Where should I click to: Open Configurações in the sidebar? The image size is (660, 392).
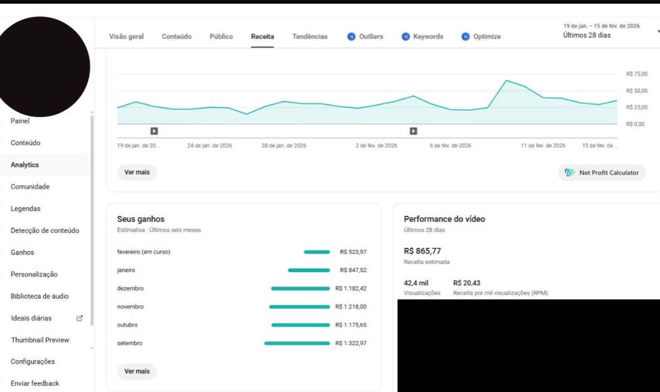33,362
